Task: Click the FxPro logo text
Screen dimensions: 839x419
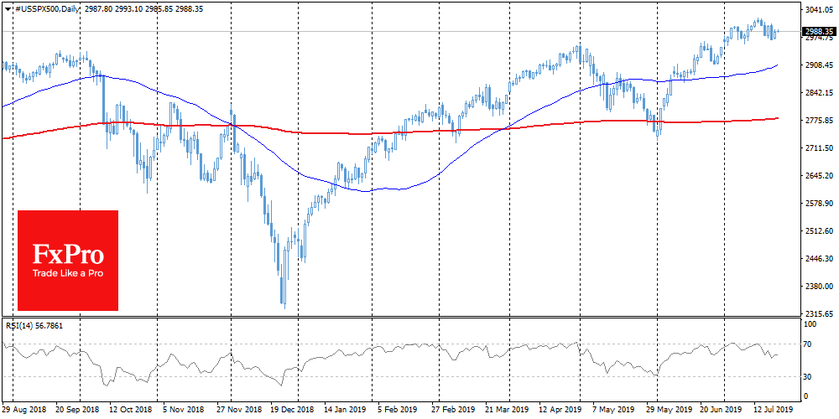Action: (x=67, y=256)
